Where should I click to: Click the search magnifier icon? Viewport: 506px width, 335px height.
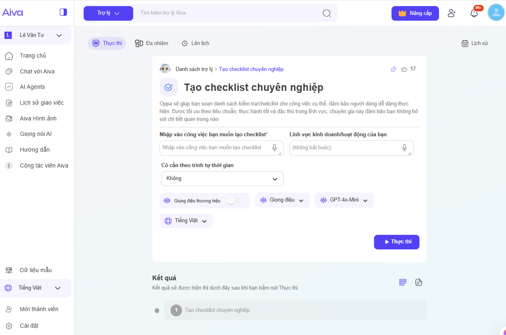(327, 13)
